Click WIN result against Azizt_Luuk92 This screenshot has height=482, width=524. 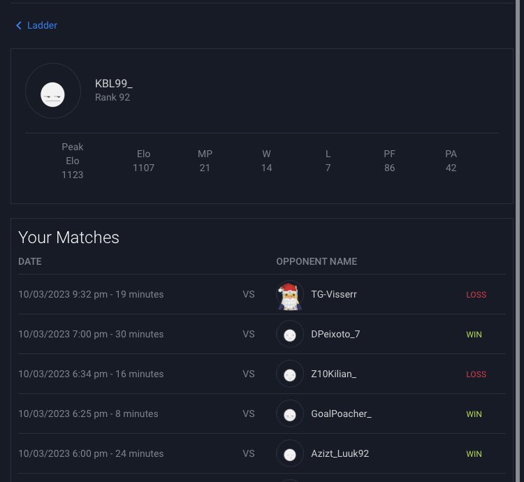(474, 453)
